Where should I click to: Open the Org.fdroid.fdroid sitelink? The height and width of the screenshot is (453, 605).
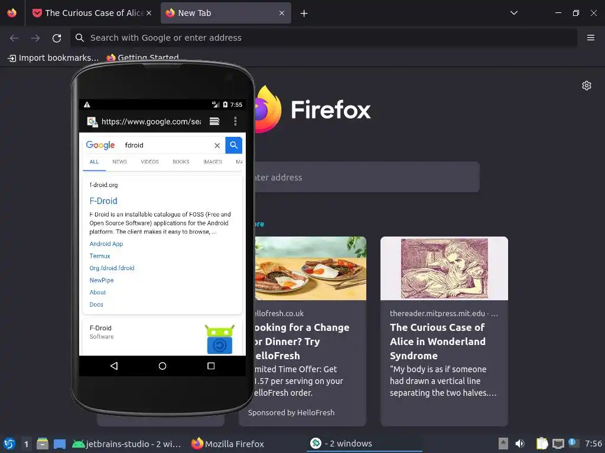[x=112, y=268]
